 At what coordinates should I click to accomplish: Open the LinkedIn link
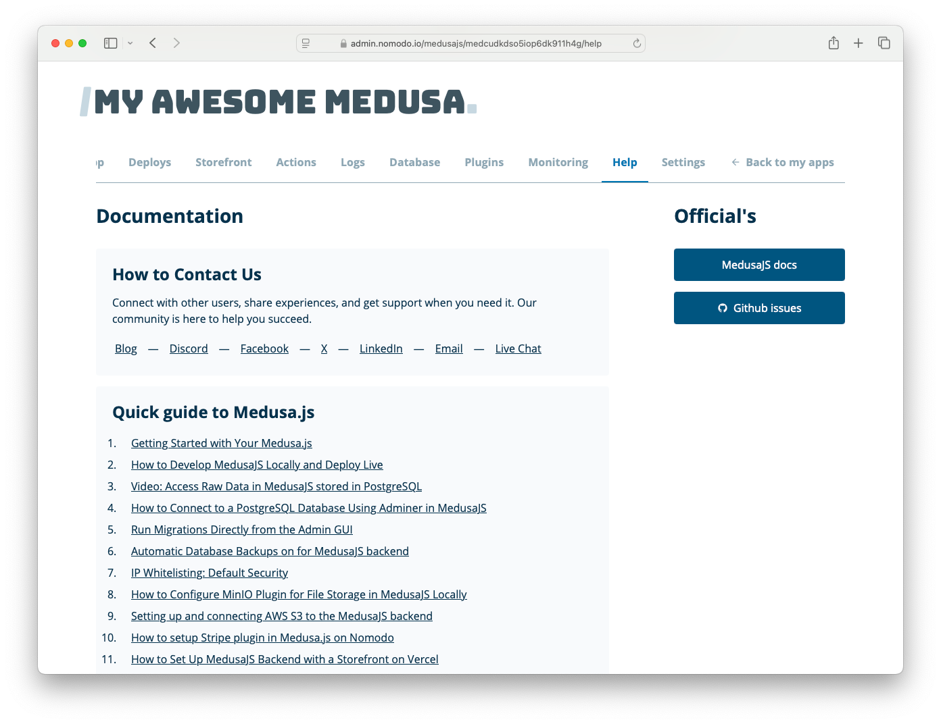381,348
